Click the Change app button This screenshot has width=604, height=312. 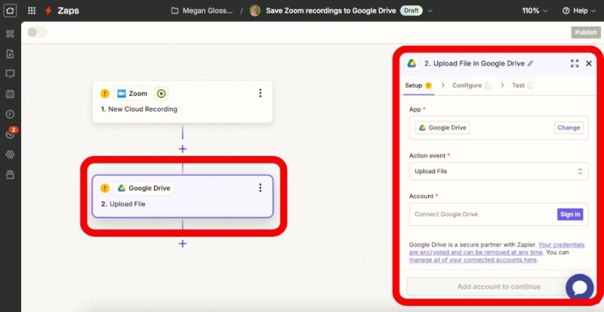[569, 127]
